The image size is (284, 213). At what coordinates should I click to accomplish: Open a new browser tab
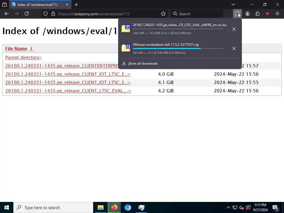pos(76,5)
